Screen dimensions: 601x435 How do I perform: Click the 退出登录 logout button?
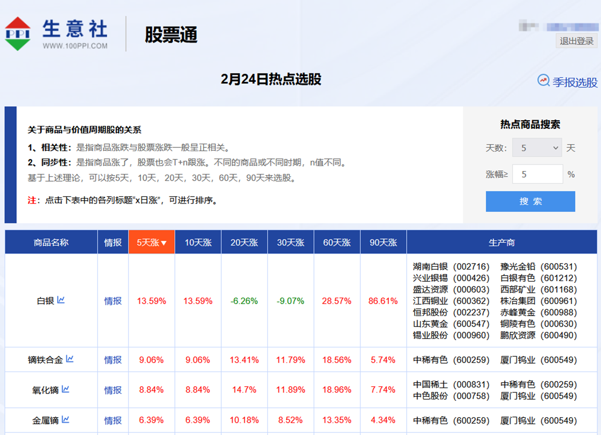pyautogui.click(x=576, y=41)
